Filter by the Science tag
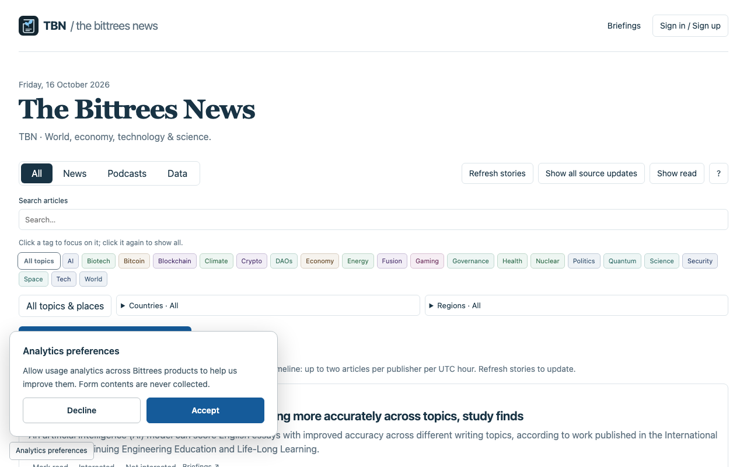This screenshot has height=467, width=747. coord(662,261)
